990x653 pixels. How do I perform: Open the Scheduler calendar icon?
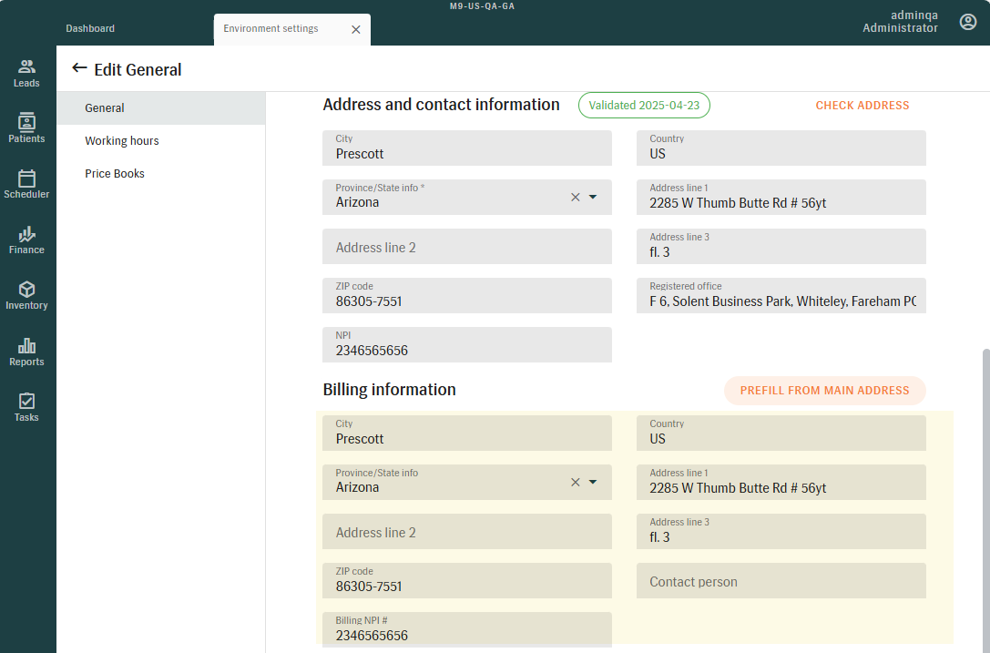[26, 179]
